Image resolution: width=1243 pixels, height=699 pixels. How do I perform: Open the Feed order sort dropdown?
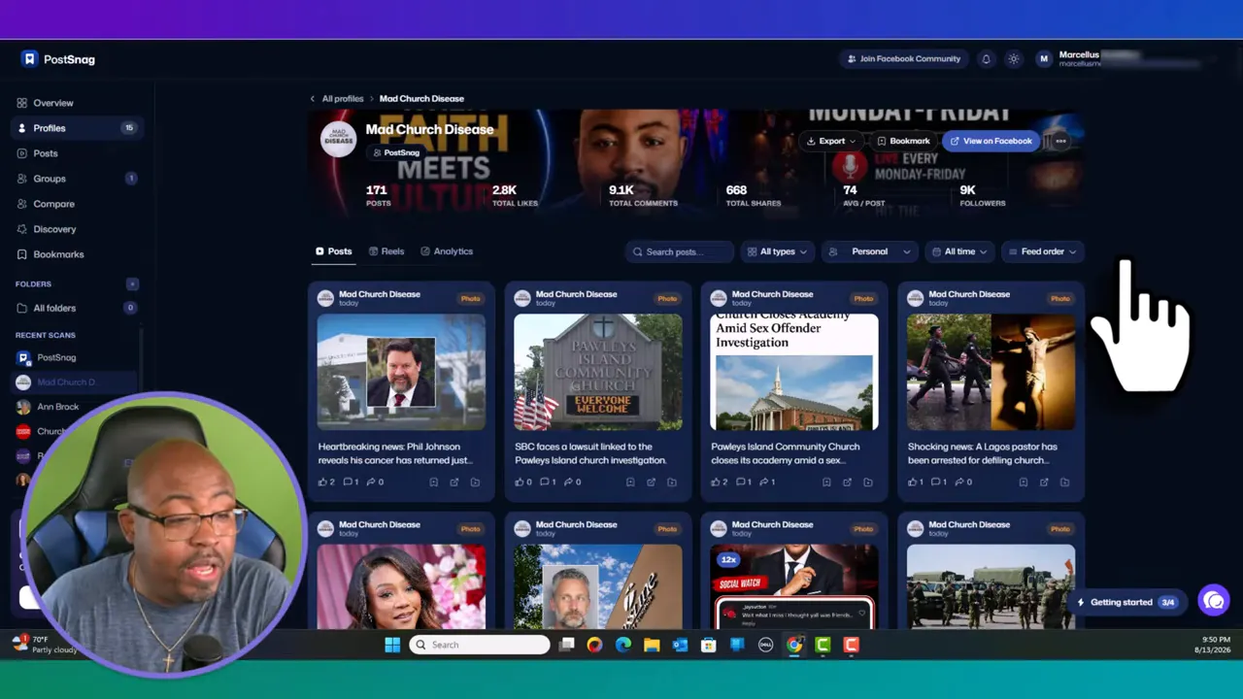coord(1042,251)
